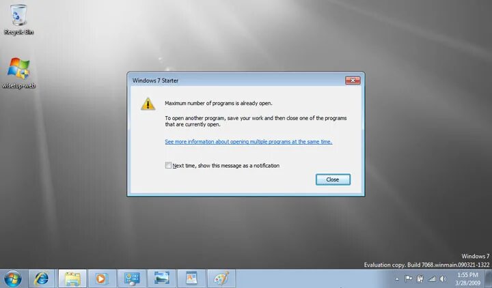Viewport: 492px width, 288px height.
Task: Select the Control Panel taskbar icon
Action: pyautogui.click(x=132, y=278)
